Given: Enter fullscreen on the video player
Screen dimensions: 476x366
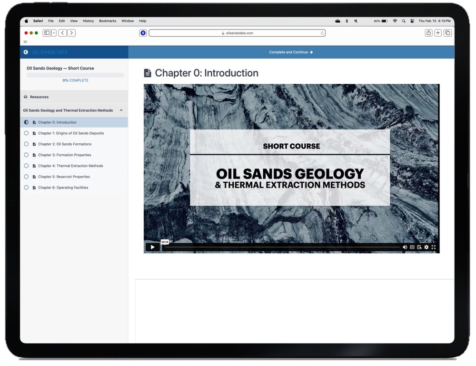Looking at the screenshot, I should click(434, 247).
